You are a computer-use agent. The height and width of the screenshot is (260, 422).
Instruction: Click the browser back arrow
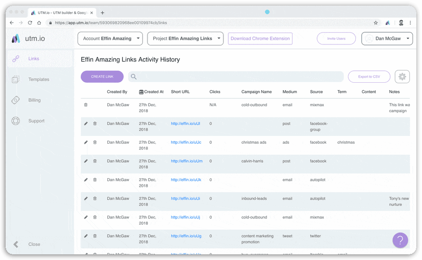pos(11,23)
